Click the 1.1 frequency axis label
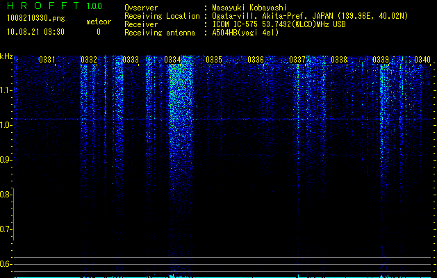 coord(6,90)
